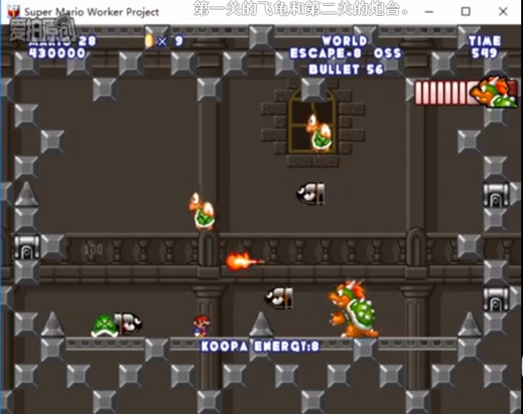Minimize the game window
The width and height of the screenshot is (523, 414).
[429, 12]
